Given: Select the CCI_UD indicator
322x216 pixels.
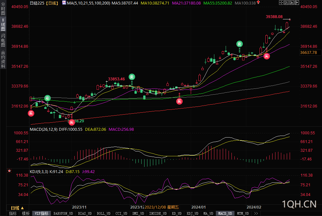Looking at the screenshot, I should (x=121, y=213).
